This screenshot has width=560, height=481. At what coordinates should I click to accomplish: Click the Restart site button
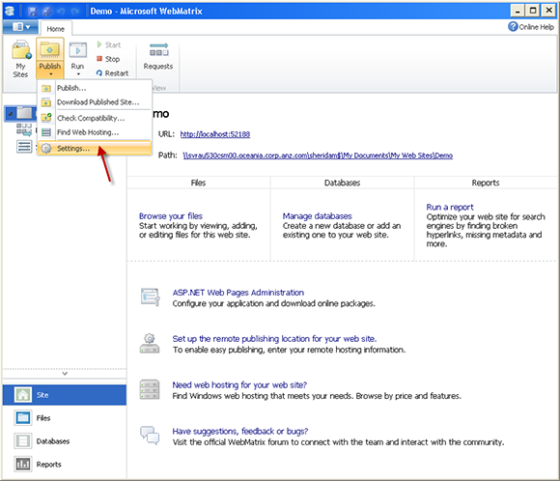click(x=112, y=72)
